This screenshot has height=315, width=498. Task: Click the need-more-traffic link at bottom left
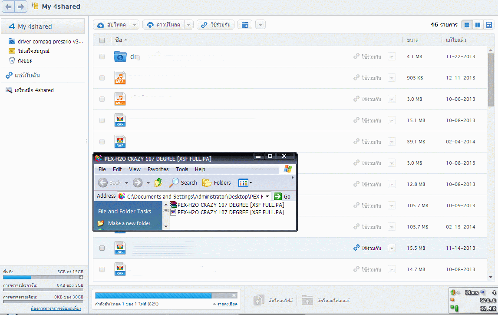pos(56,308)
